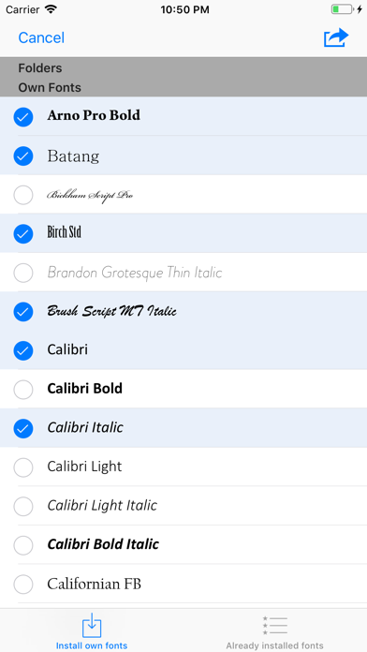Tap the Calibri Light font row
This screenshot has width=367, height=652.
183,467
